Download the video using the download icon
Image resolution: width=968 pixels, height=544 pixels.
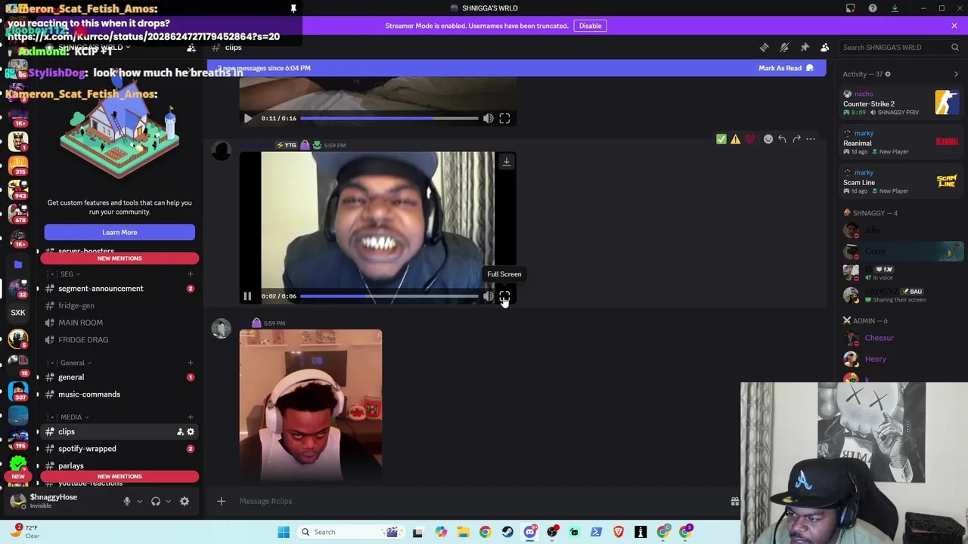tap(506, 161)
